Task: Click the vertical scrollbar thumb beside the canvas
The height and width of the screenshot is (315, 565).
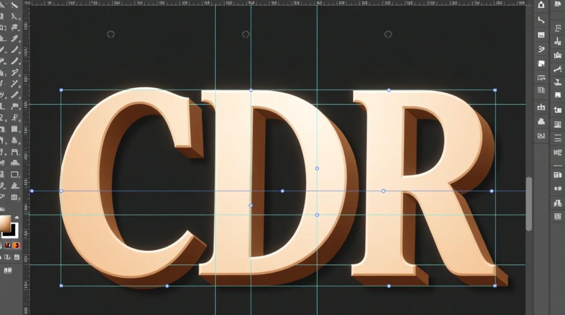Action: click(529, 204)
